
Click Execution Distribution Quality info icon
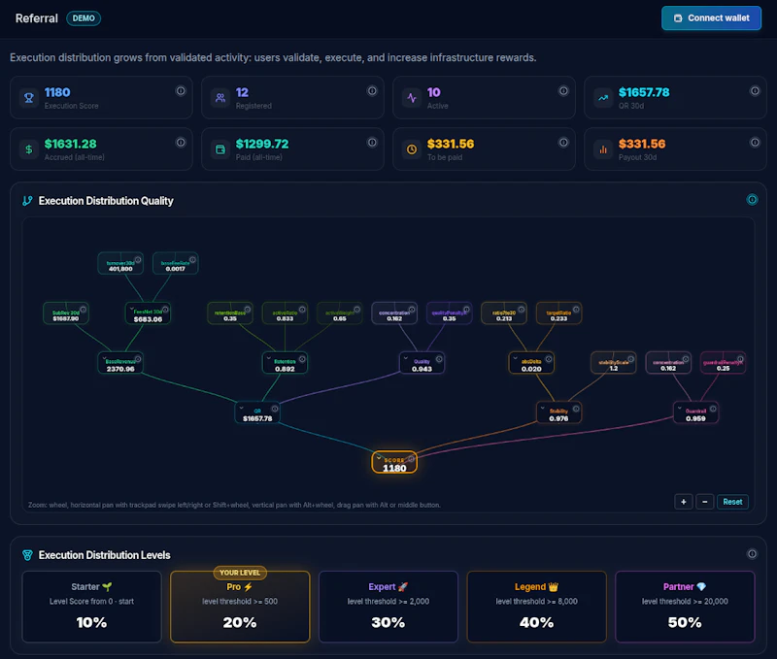(x=752, y=200)
